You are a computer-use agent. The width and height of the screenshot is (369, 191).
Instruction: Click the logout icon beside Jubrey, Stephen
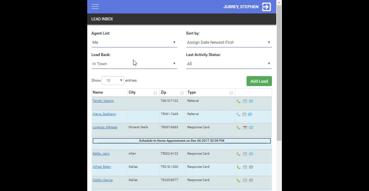point(266,7)
